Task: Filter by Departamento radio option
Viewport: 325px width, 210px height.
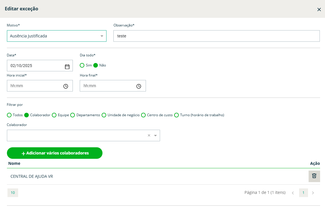Action: click(x=73, y=115)
